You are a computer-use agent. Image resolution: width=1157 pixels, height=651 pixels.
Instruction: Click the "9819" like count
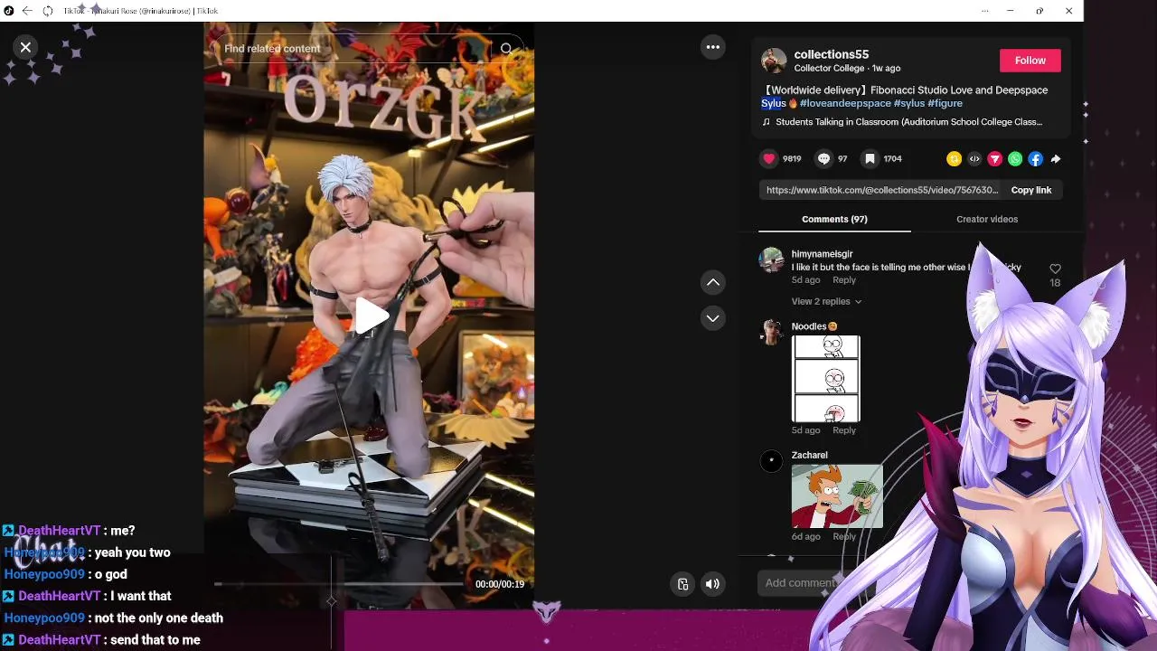pyautogui.click(x=792, y=158)
